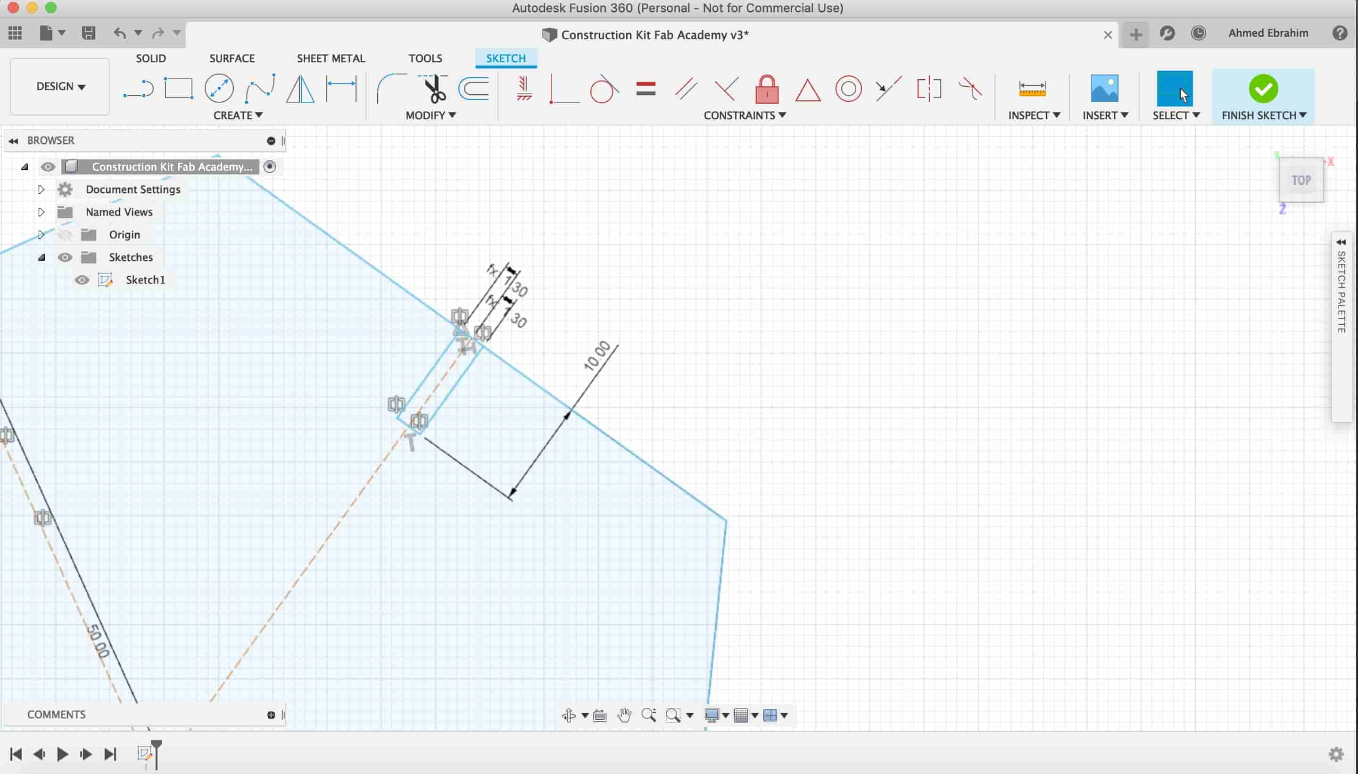
Task: Click the TOP face of ViewCube
Action: 1301,180
